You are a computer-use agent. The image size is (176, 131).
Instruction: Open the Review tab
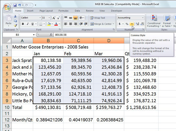90,11
